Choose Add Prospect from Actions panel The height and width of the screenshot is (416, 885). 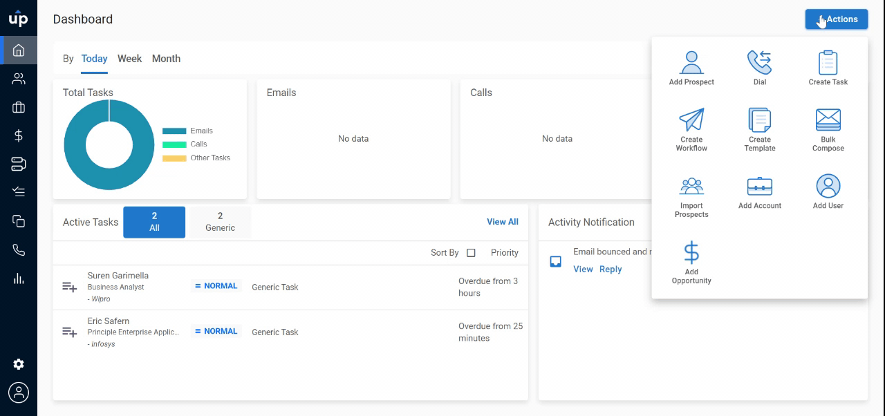point(691,68)
